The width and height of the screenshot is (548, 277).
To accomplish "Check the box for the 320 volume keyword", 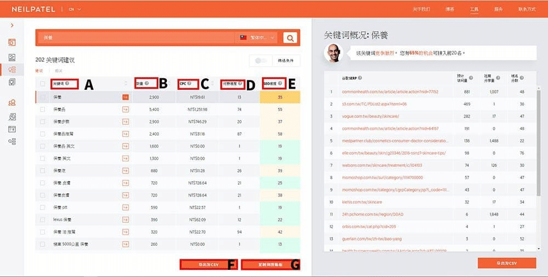I will click(43, 232).
